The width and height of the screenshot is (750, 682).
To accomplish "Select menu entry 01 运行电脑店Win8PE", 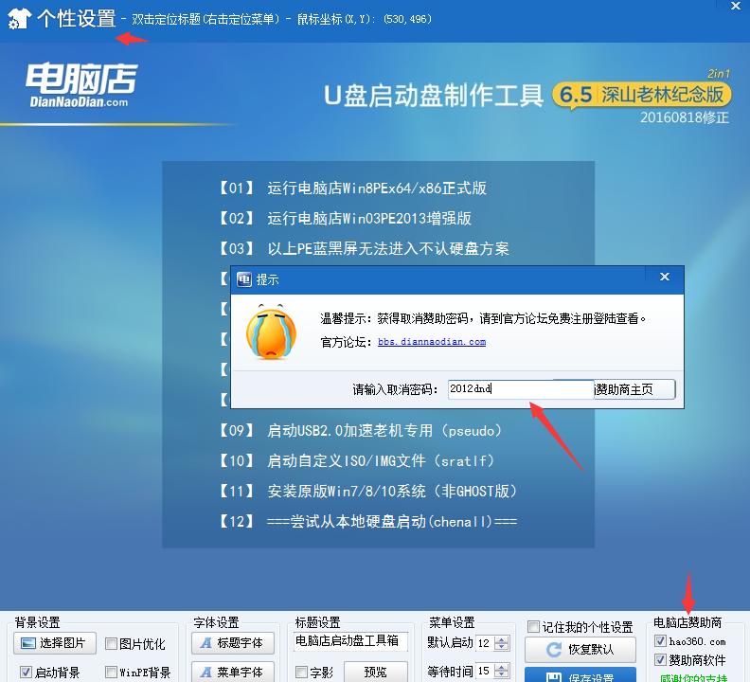I will coord(353,188).
